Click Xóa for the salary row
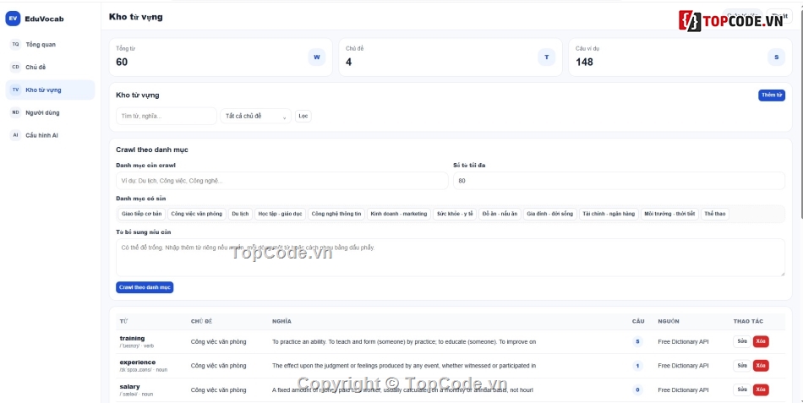The width and height of the screenshot is (803, 403). 761,389
